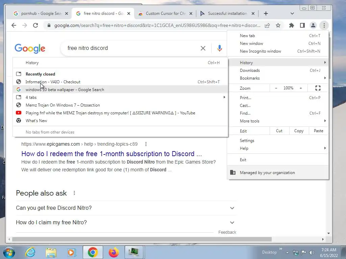Open the Windows Start orb
This screenshot has width=346, height=259.
(x=9, y=252)
